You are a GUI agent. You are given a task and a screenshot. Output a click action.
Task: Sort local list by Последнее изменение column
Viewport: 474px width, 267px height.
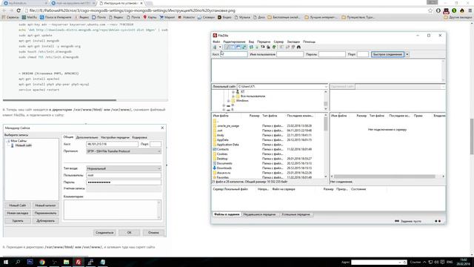(x=300, y=116)
